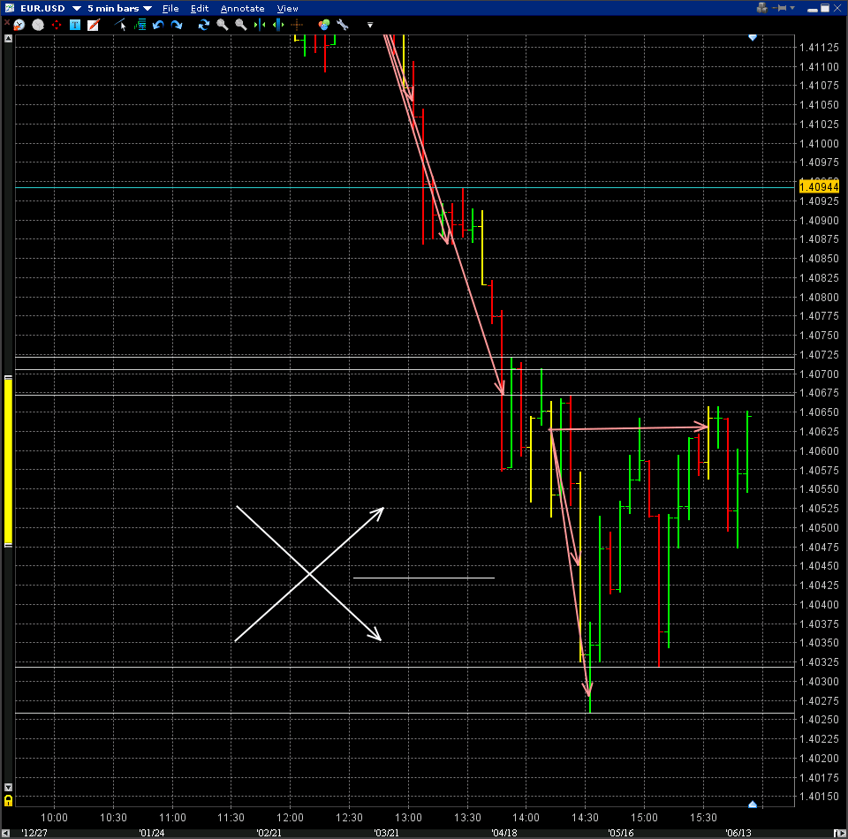848x839 pixels.
Task: Click the outward green arrows expand icon
Action: coord(278,25)
